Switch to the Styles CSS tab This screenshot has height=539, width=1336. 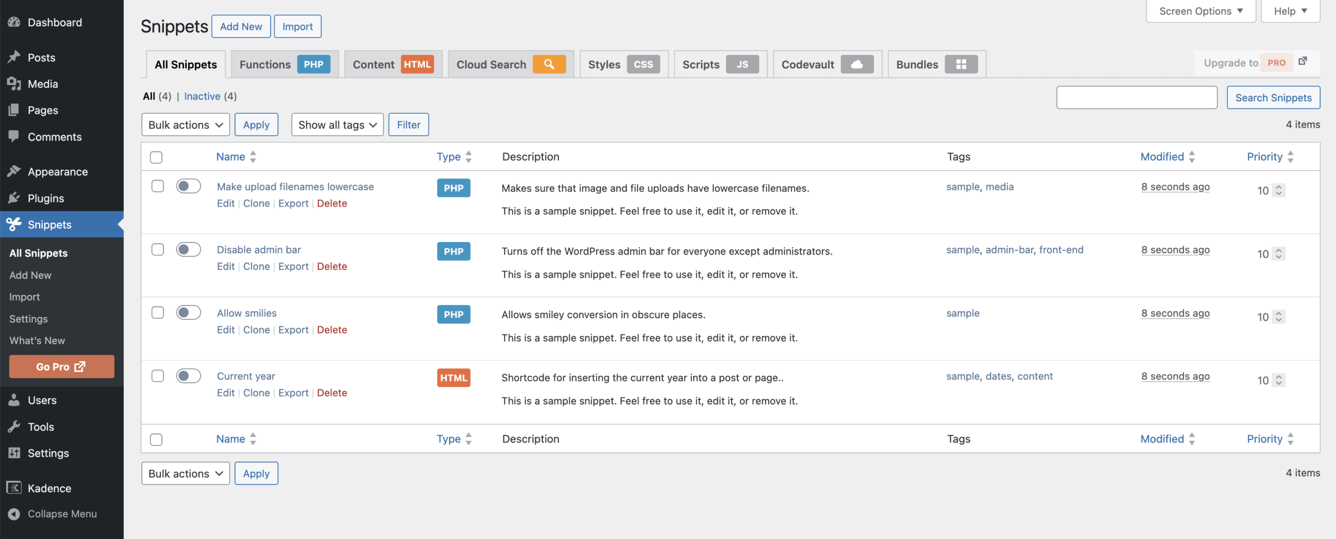[623, 64]
